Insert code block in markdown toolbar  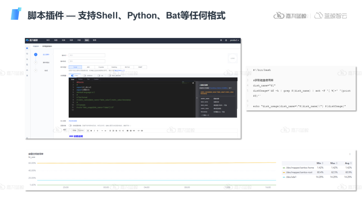click(x=142, y=131)
